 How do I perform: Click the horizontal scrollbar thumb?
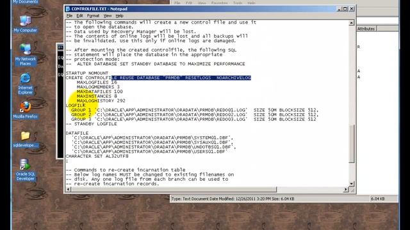174,190
